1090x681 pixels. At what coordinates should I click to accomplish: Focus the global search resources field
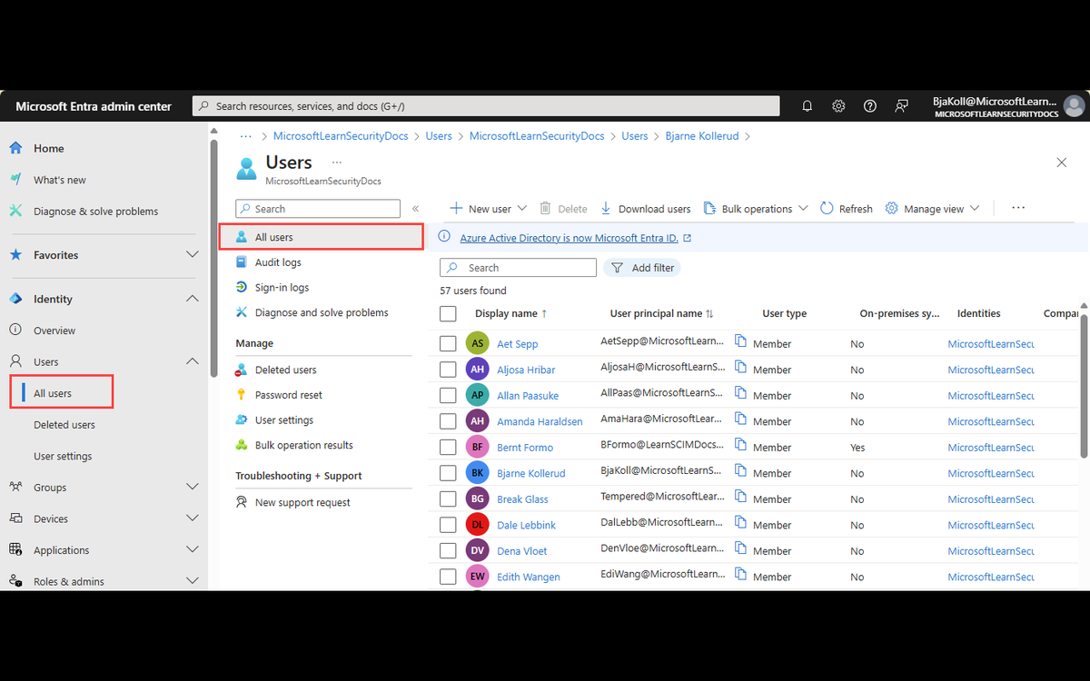(486, 106)
